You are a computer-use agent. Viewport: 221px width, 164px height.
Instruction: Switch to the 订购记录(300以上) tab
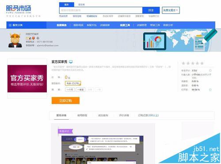point(148,115)
